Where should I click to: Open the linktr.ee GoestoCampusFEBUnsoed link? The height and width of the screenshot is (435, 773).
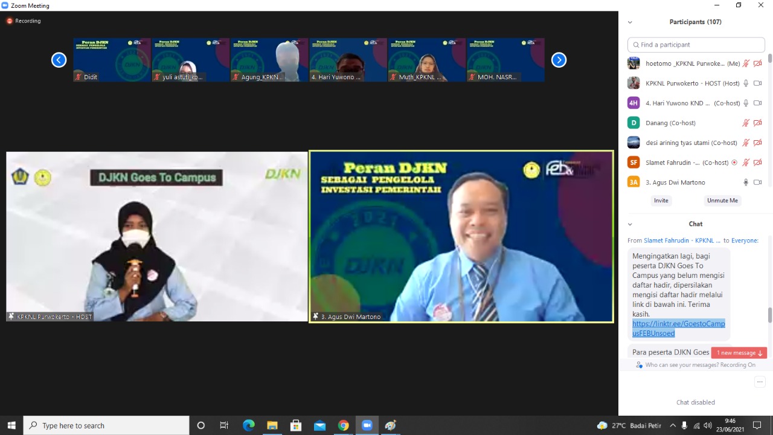[x=678, y=329]
